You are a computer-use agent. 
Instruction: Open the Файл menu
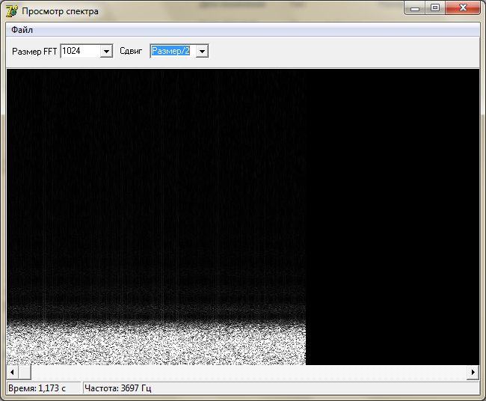coord(22,30)
